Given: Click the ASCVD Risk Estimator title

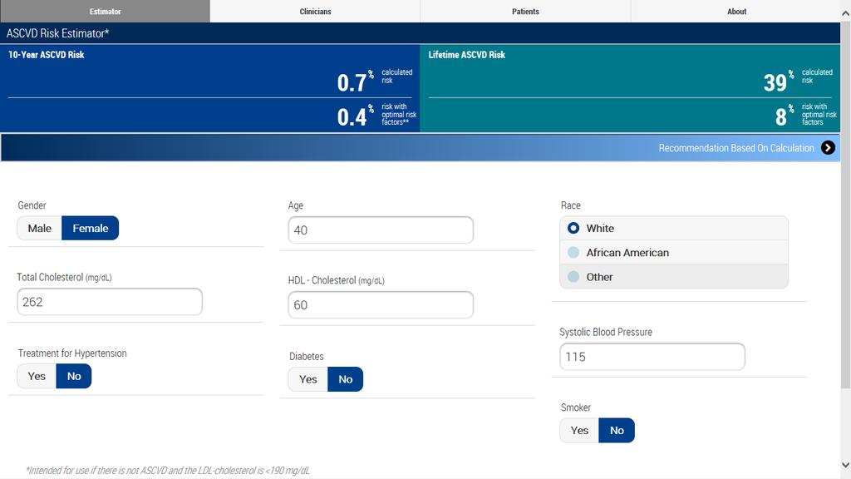Looking at the screenshot, I should pos(57,33).
